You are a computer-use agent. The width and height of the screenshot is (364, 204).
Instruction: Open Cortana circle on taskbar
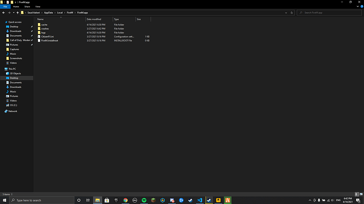pos(79,200)
